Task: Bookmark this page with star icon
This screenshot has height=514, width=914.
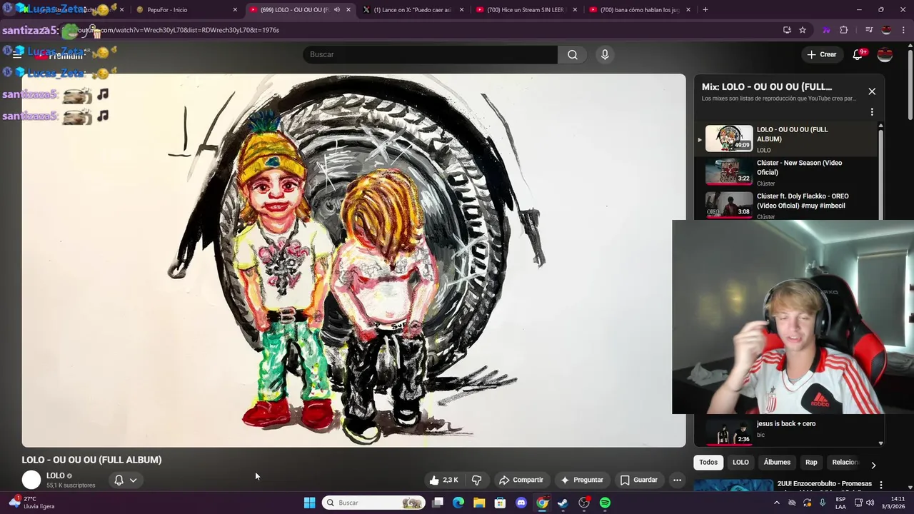Action: pyautogui.click(x=803, y=30)
